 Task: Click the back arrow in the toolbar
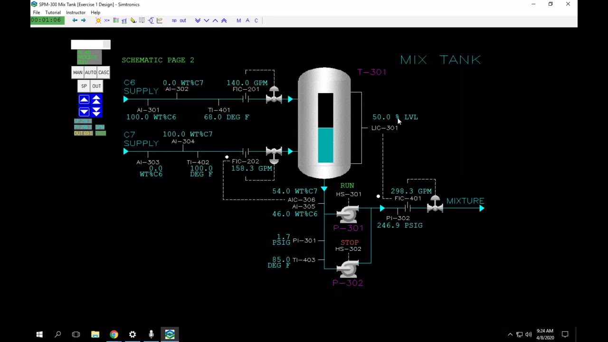point(75,20)
